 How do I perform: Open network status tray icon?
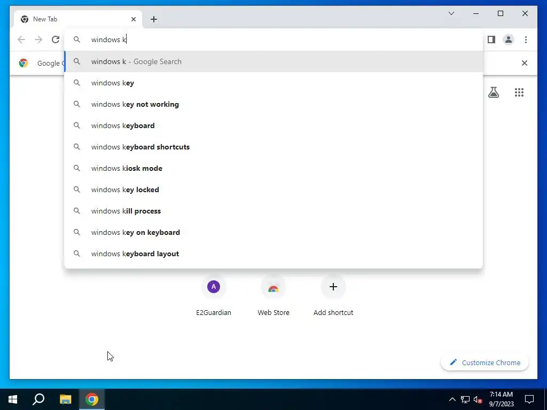[465, 399]
